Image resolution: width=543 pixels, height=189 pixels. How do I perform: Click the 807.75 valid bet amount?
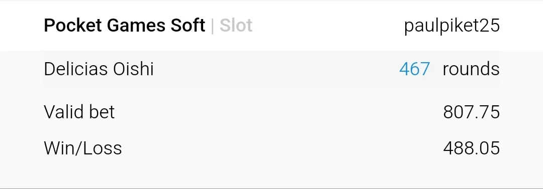click(x=471, y=112)
